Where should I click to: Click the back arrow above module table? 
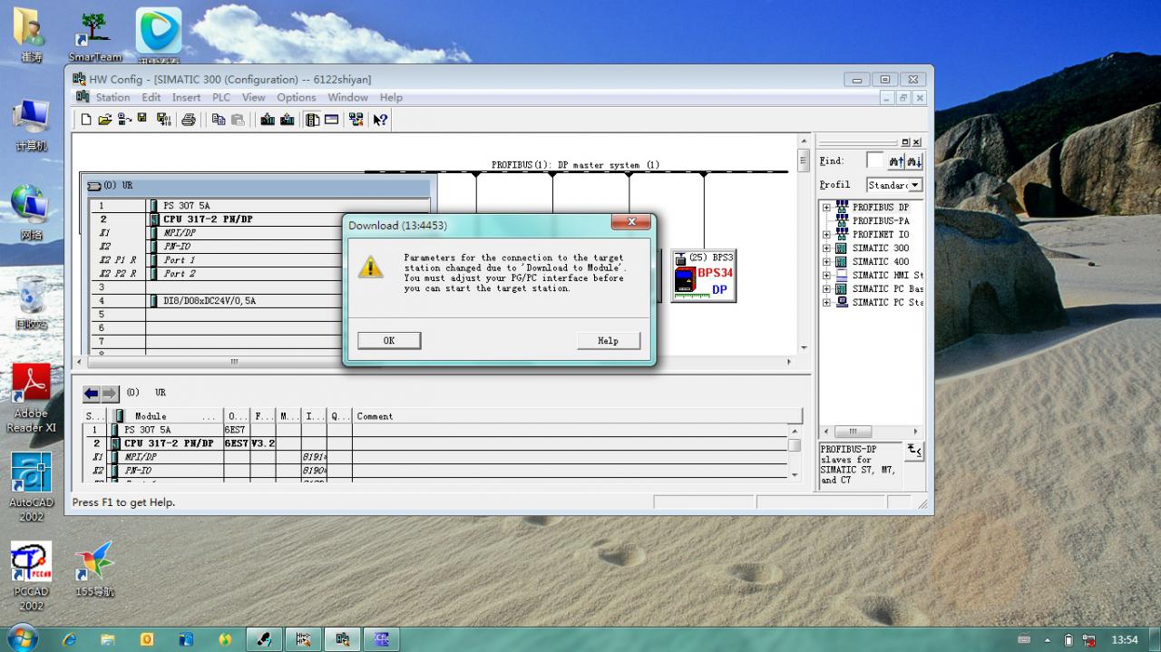[x=92, y=394]
